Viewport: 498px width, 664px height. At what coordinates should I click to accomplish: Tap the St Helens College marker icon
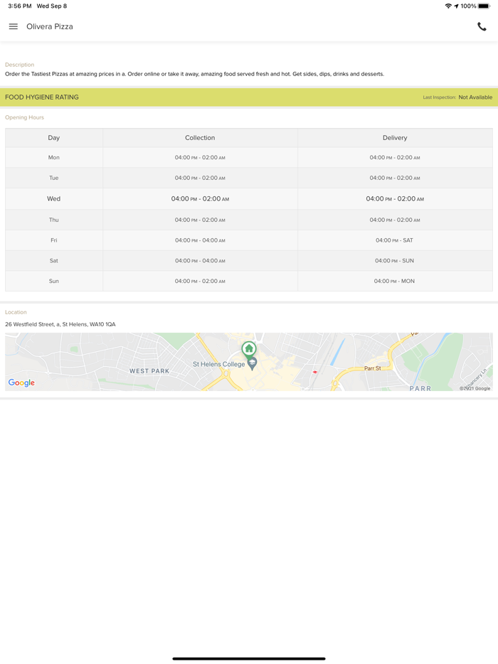point(252,363)
